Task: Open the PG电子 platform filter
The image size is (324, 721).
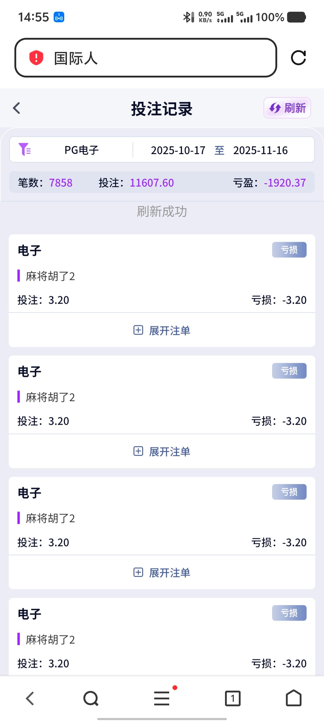Action: pos(82,150)
